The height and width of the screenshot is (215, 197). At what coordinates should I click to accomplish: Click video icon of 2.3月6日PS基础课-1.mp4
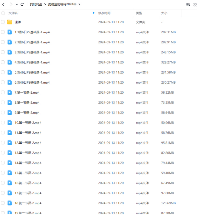pos(9,42)
